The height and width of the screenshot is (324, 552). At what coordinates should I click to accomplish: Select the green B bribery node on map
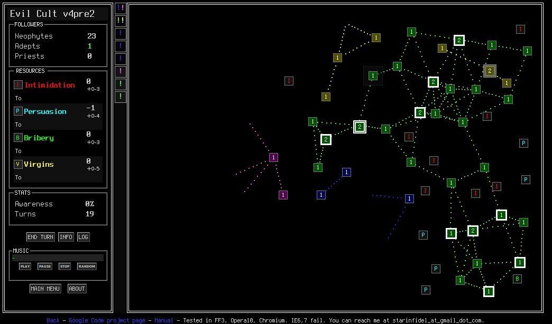click(x=518, y=279)
